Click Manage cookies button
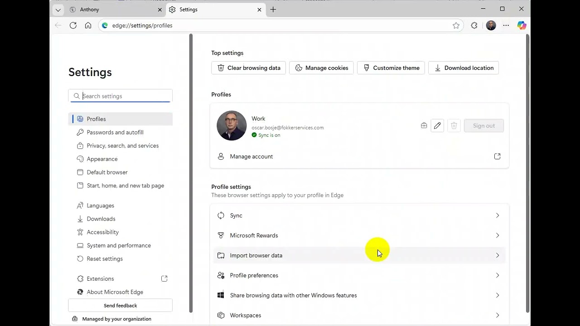This screenshot has height=326, width=580. 321,68
